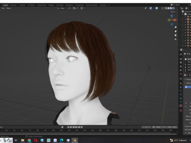The image size is (191, 143).
Task: Open the gizmo options dropdown arrow
Action: click(x=153, y=8)
